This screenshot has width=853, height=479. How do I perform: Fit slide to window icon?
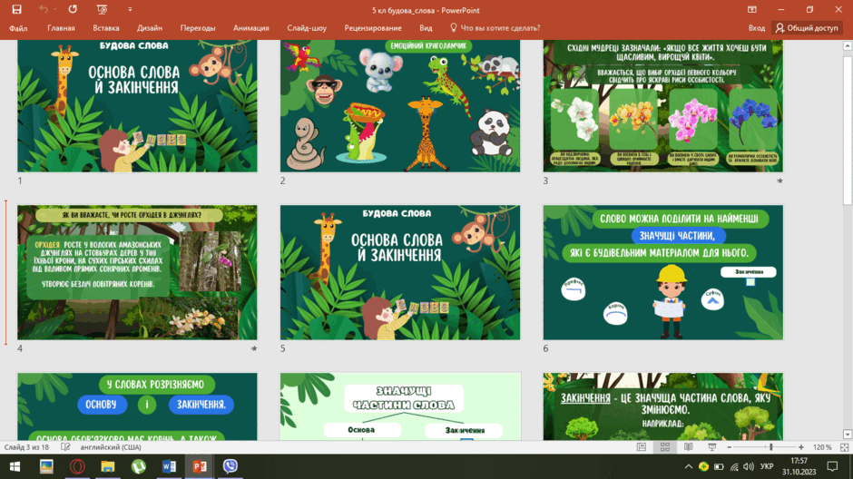[x=844, y=447]
